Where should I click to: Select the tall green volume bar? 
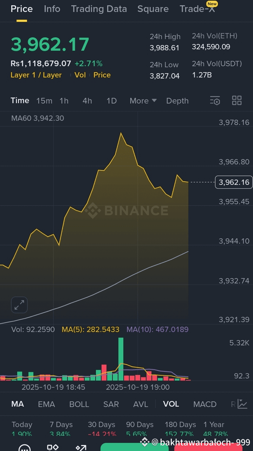click(121, 359)
